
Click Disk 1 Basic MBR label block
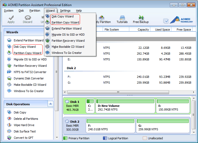[x=75, y=106]
